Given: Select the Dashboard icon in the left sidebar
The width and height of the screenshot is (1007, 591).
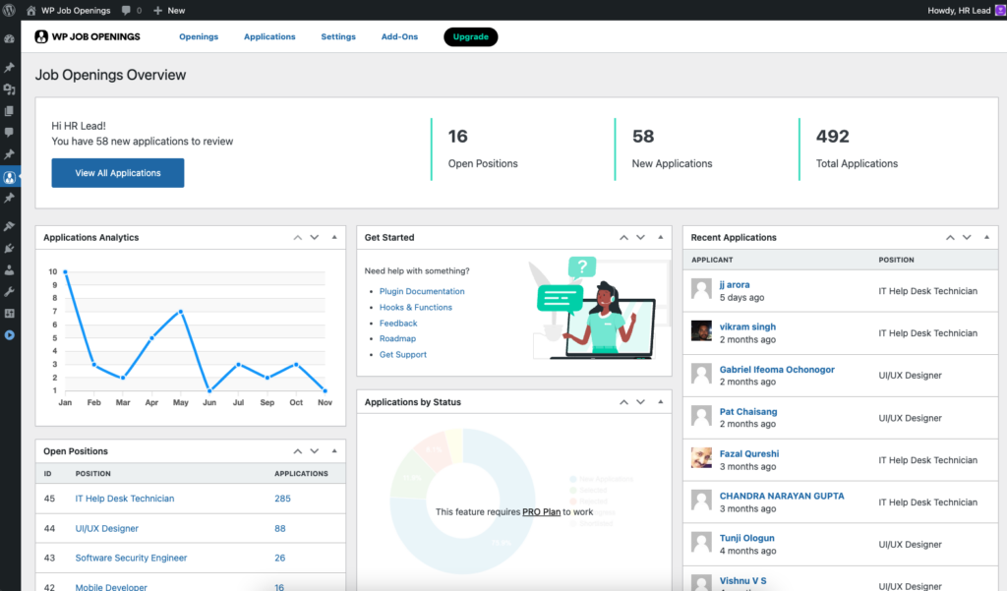Looking at the screenshot, I should tap(10, 36).
